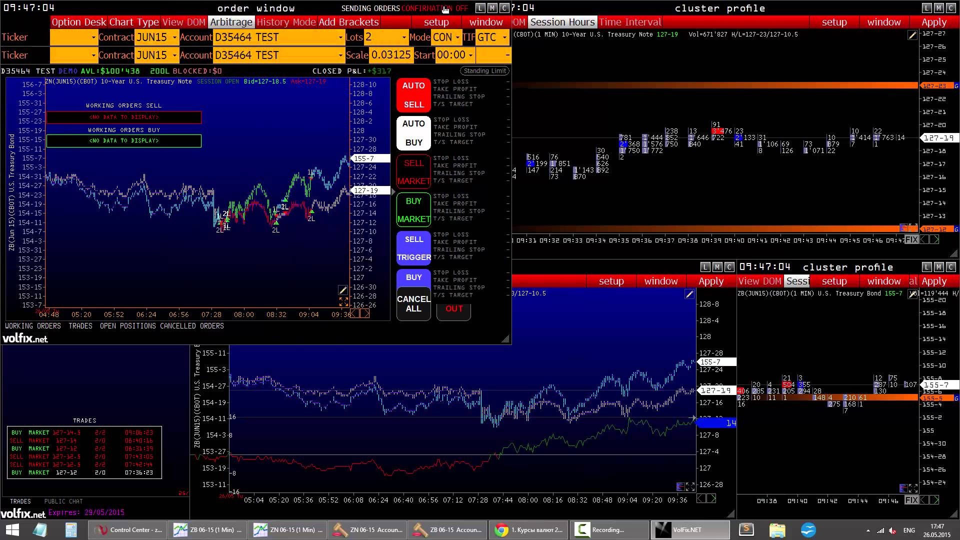The image size is (960, 540).
Task: Open the Start 00:00 dropdown
Action: point(455,55)
